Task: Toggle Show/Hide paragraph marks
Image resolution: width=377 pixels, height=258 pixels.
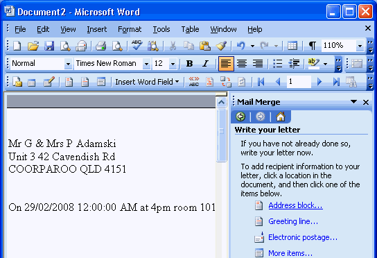Action: [312, 46]
